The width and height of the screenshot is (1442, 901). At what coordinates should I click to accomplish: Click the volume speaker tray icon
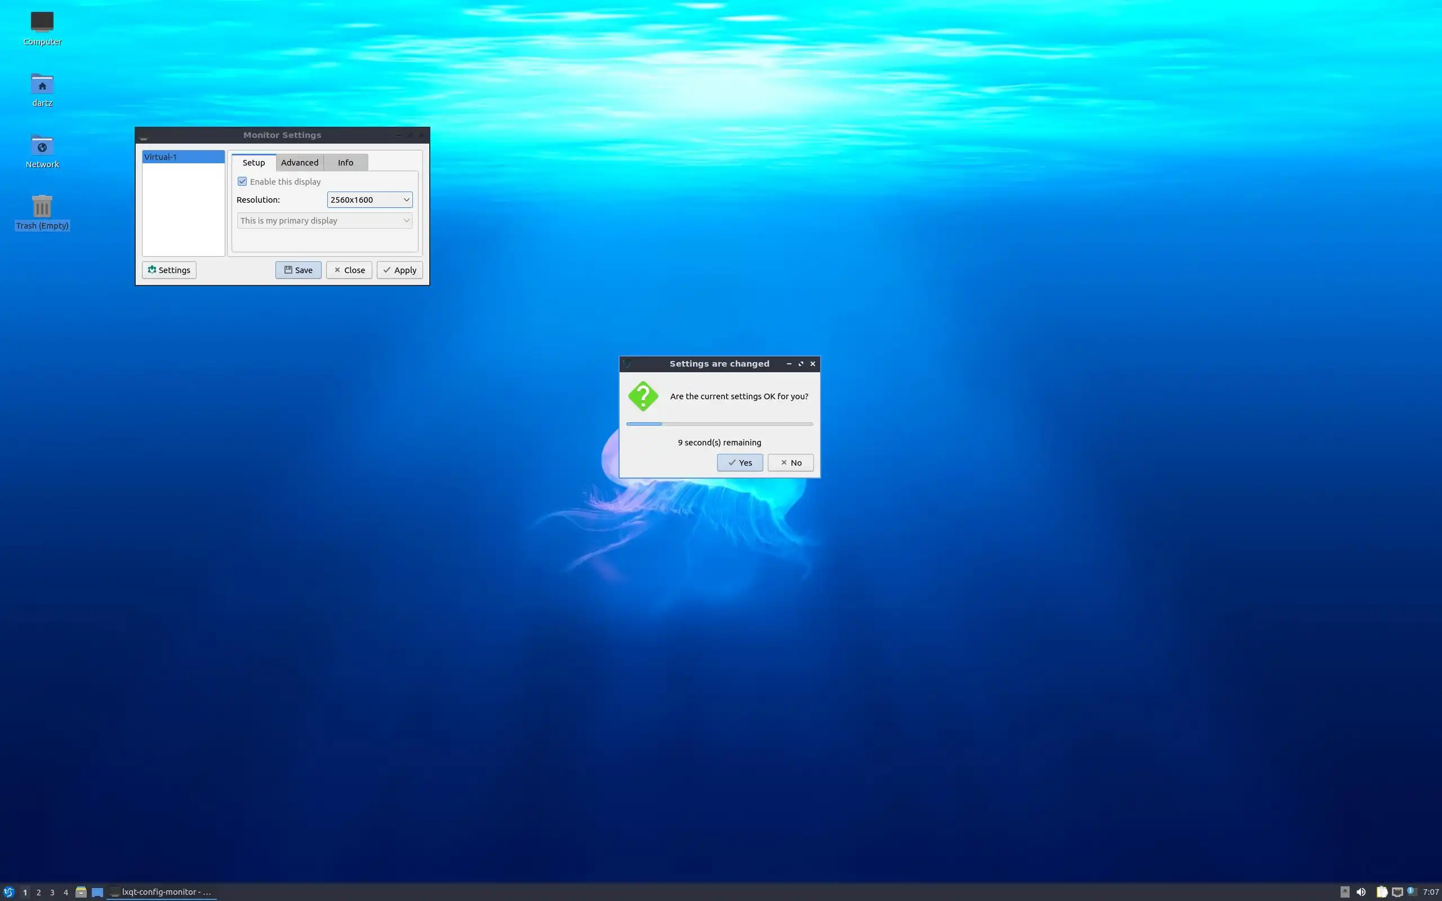click(1360, 892)
